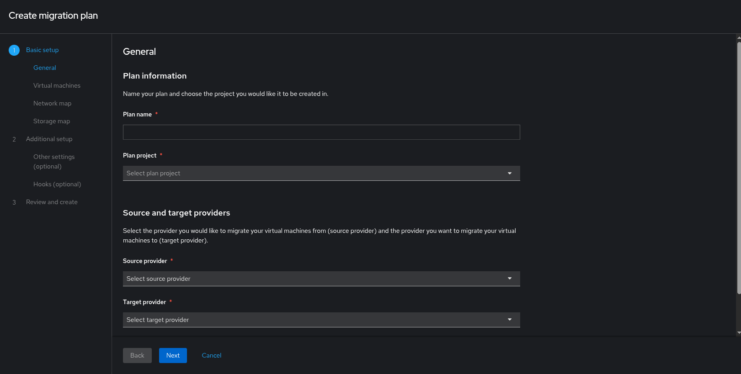Select the Network map step

point(52,104)
